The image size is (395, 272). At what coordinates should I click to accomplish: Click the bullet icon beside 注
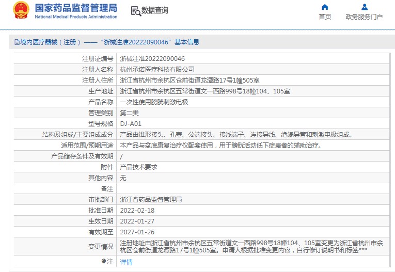pyautogui.click(x=104, y=262)
